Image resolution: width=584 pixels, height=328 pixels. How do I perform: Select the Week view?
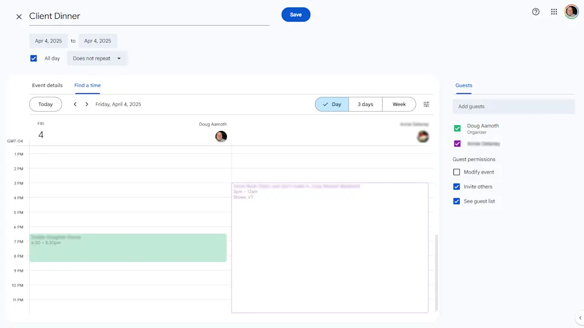coord(399,104)
